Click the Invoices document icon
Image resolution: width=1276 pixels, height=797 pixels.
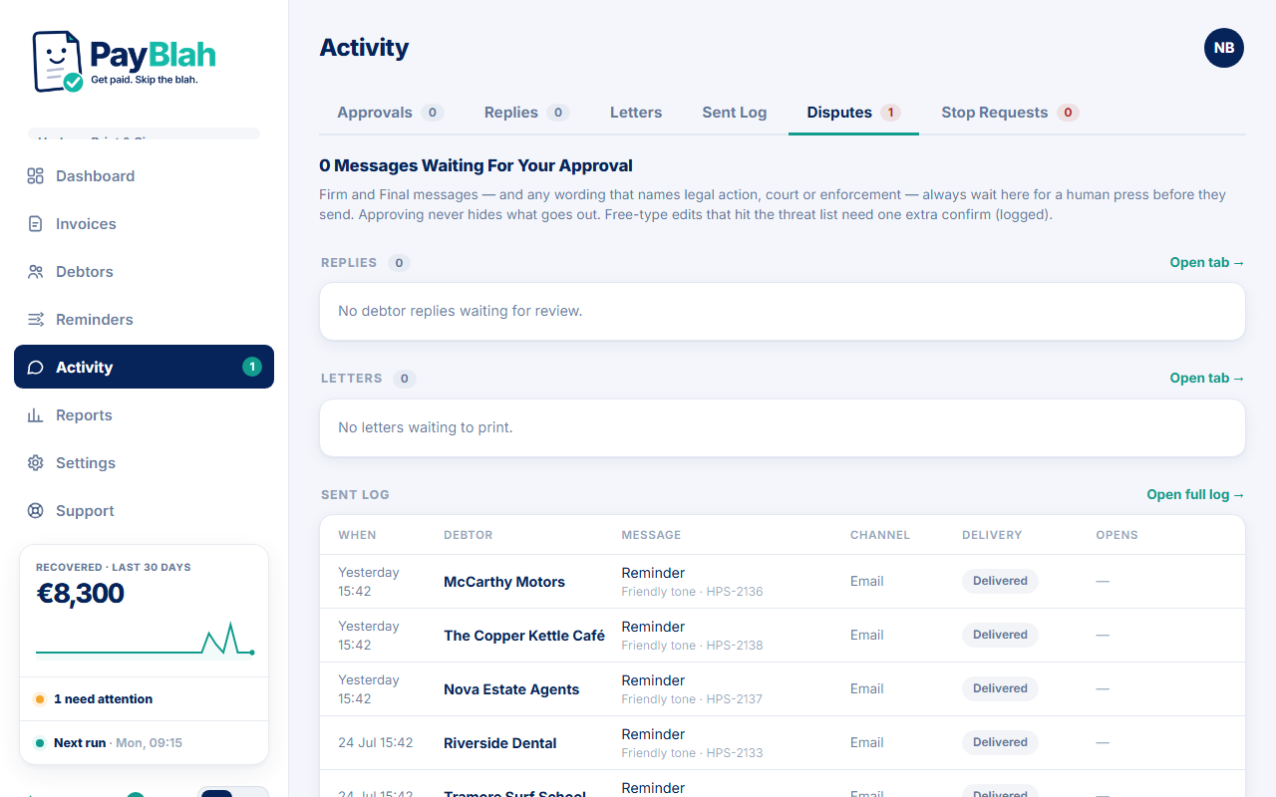36,224
